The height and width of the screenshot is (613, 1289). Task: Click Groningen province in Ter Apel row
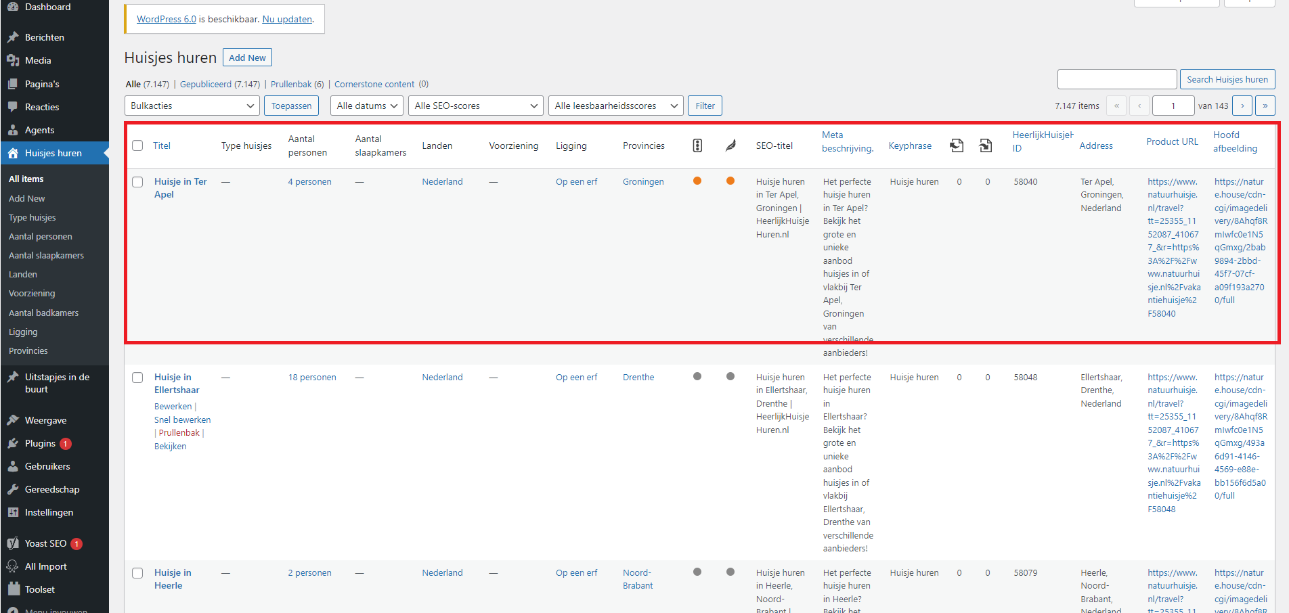[643, 182]
